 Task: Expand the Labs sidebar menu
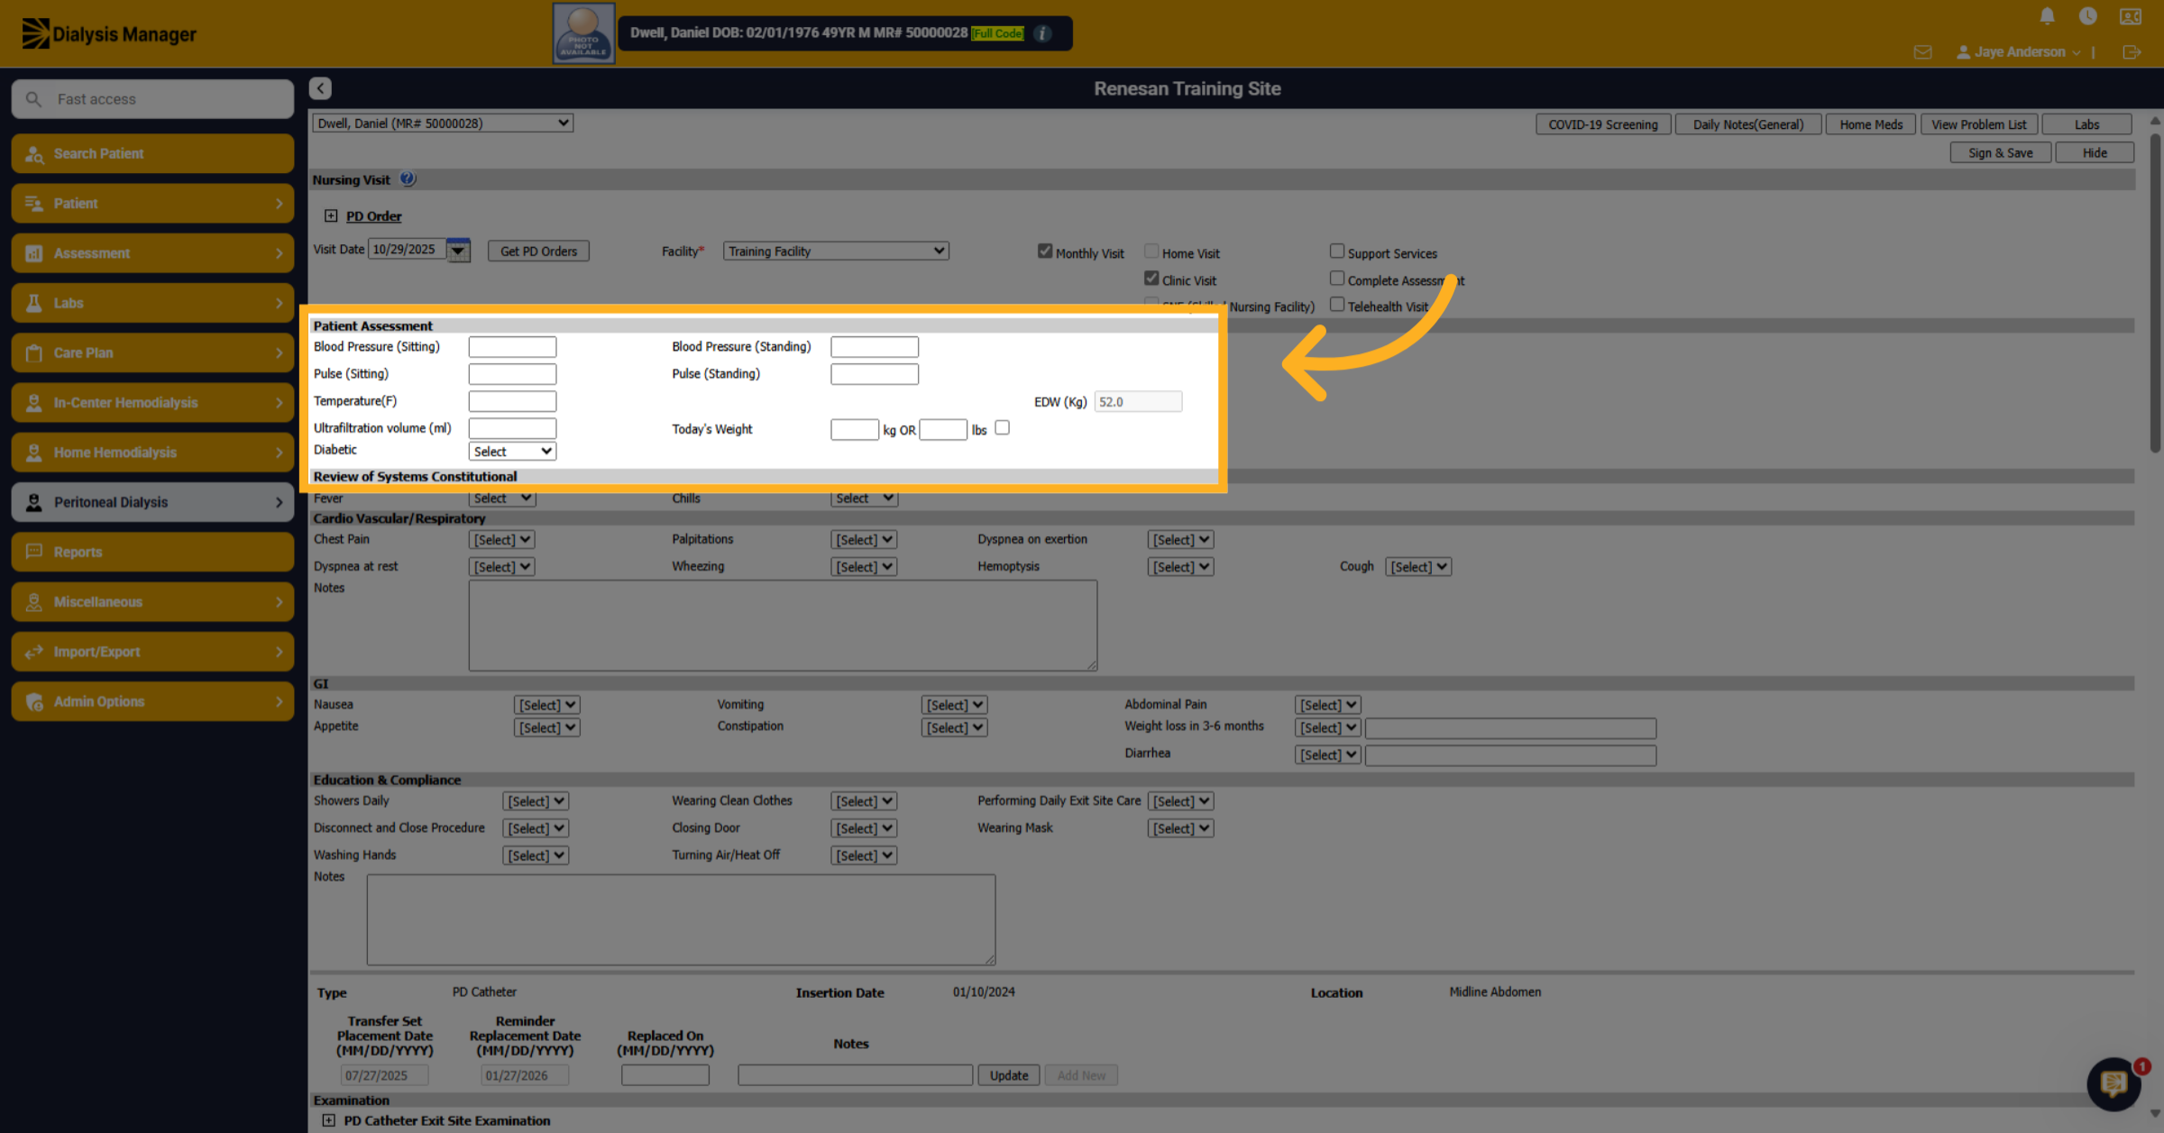[152, 303]
